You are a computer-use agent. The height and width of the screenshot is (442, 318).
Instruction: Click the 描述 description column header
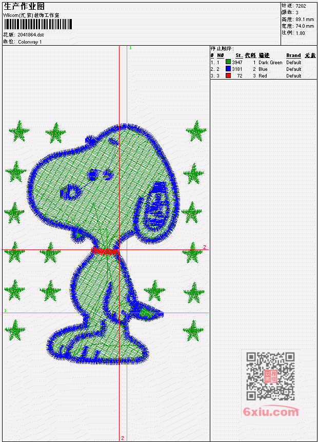264,55
